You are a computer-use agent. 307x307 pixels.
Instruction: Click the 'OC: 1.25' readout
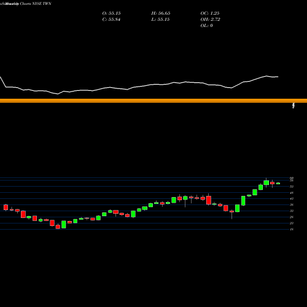coord(210,14)
